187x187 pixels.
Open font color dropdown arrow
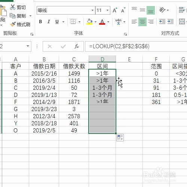(108, 22)
